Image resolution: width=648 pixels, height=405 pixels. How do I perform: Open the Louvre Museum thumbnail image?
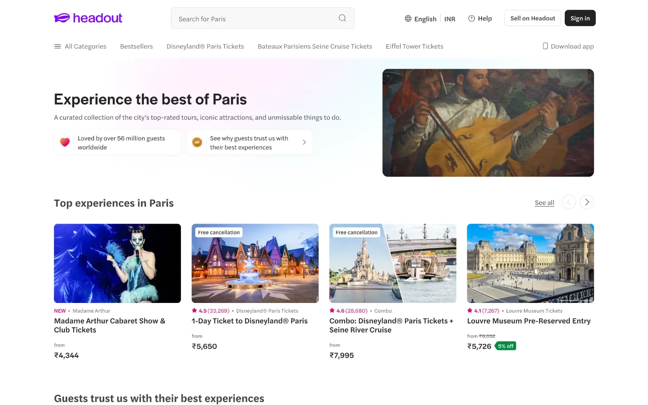[x=531, y=263]
